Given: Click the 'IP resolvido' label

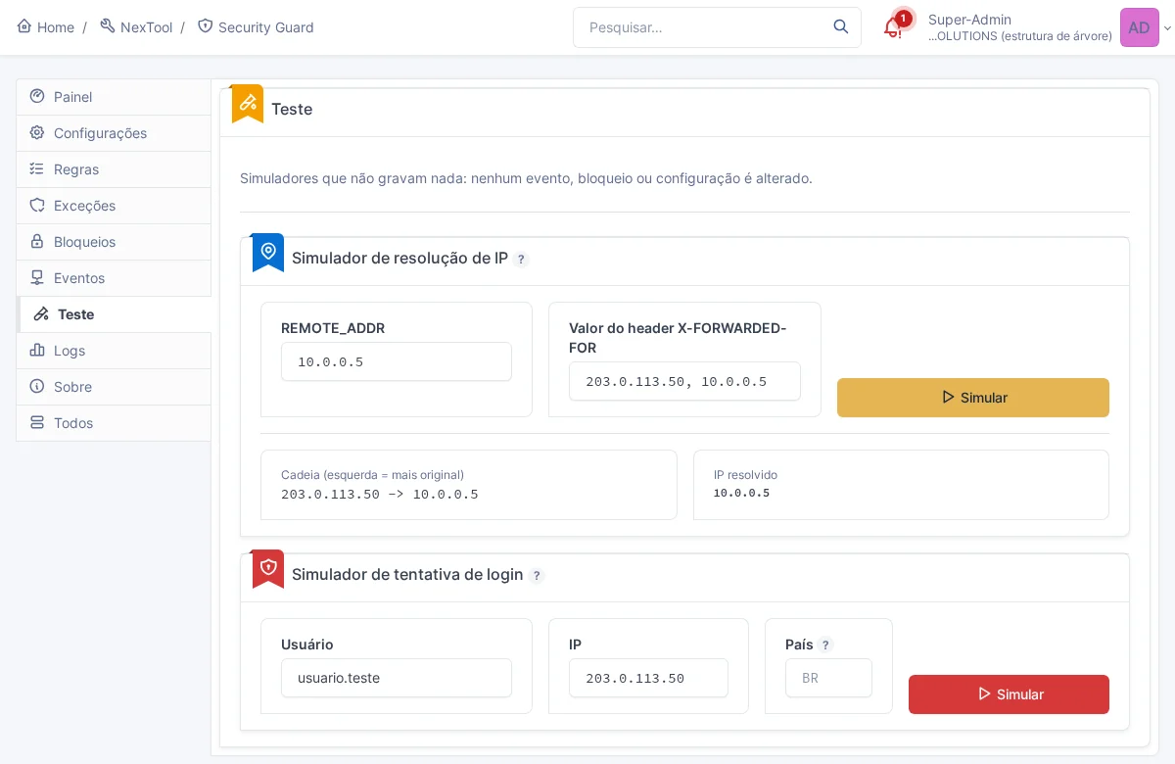Looking at the screenshot, I should point(745,475).
